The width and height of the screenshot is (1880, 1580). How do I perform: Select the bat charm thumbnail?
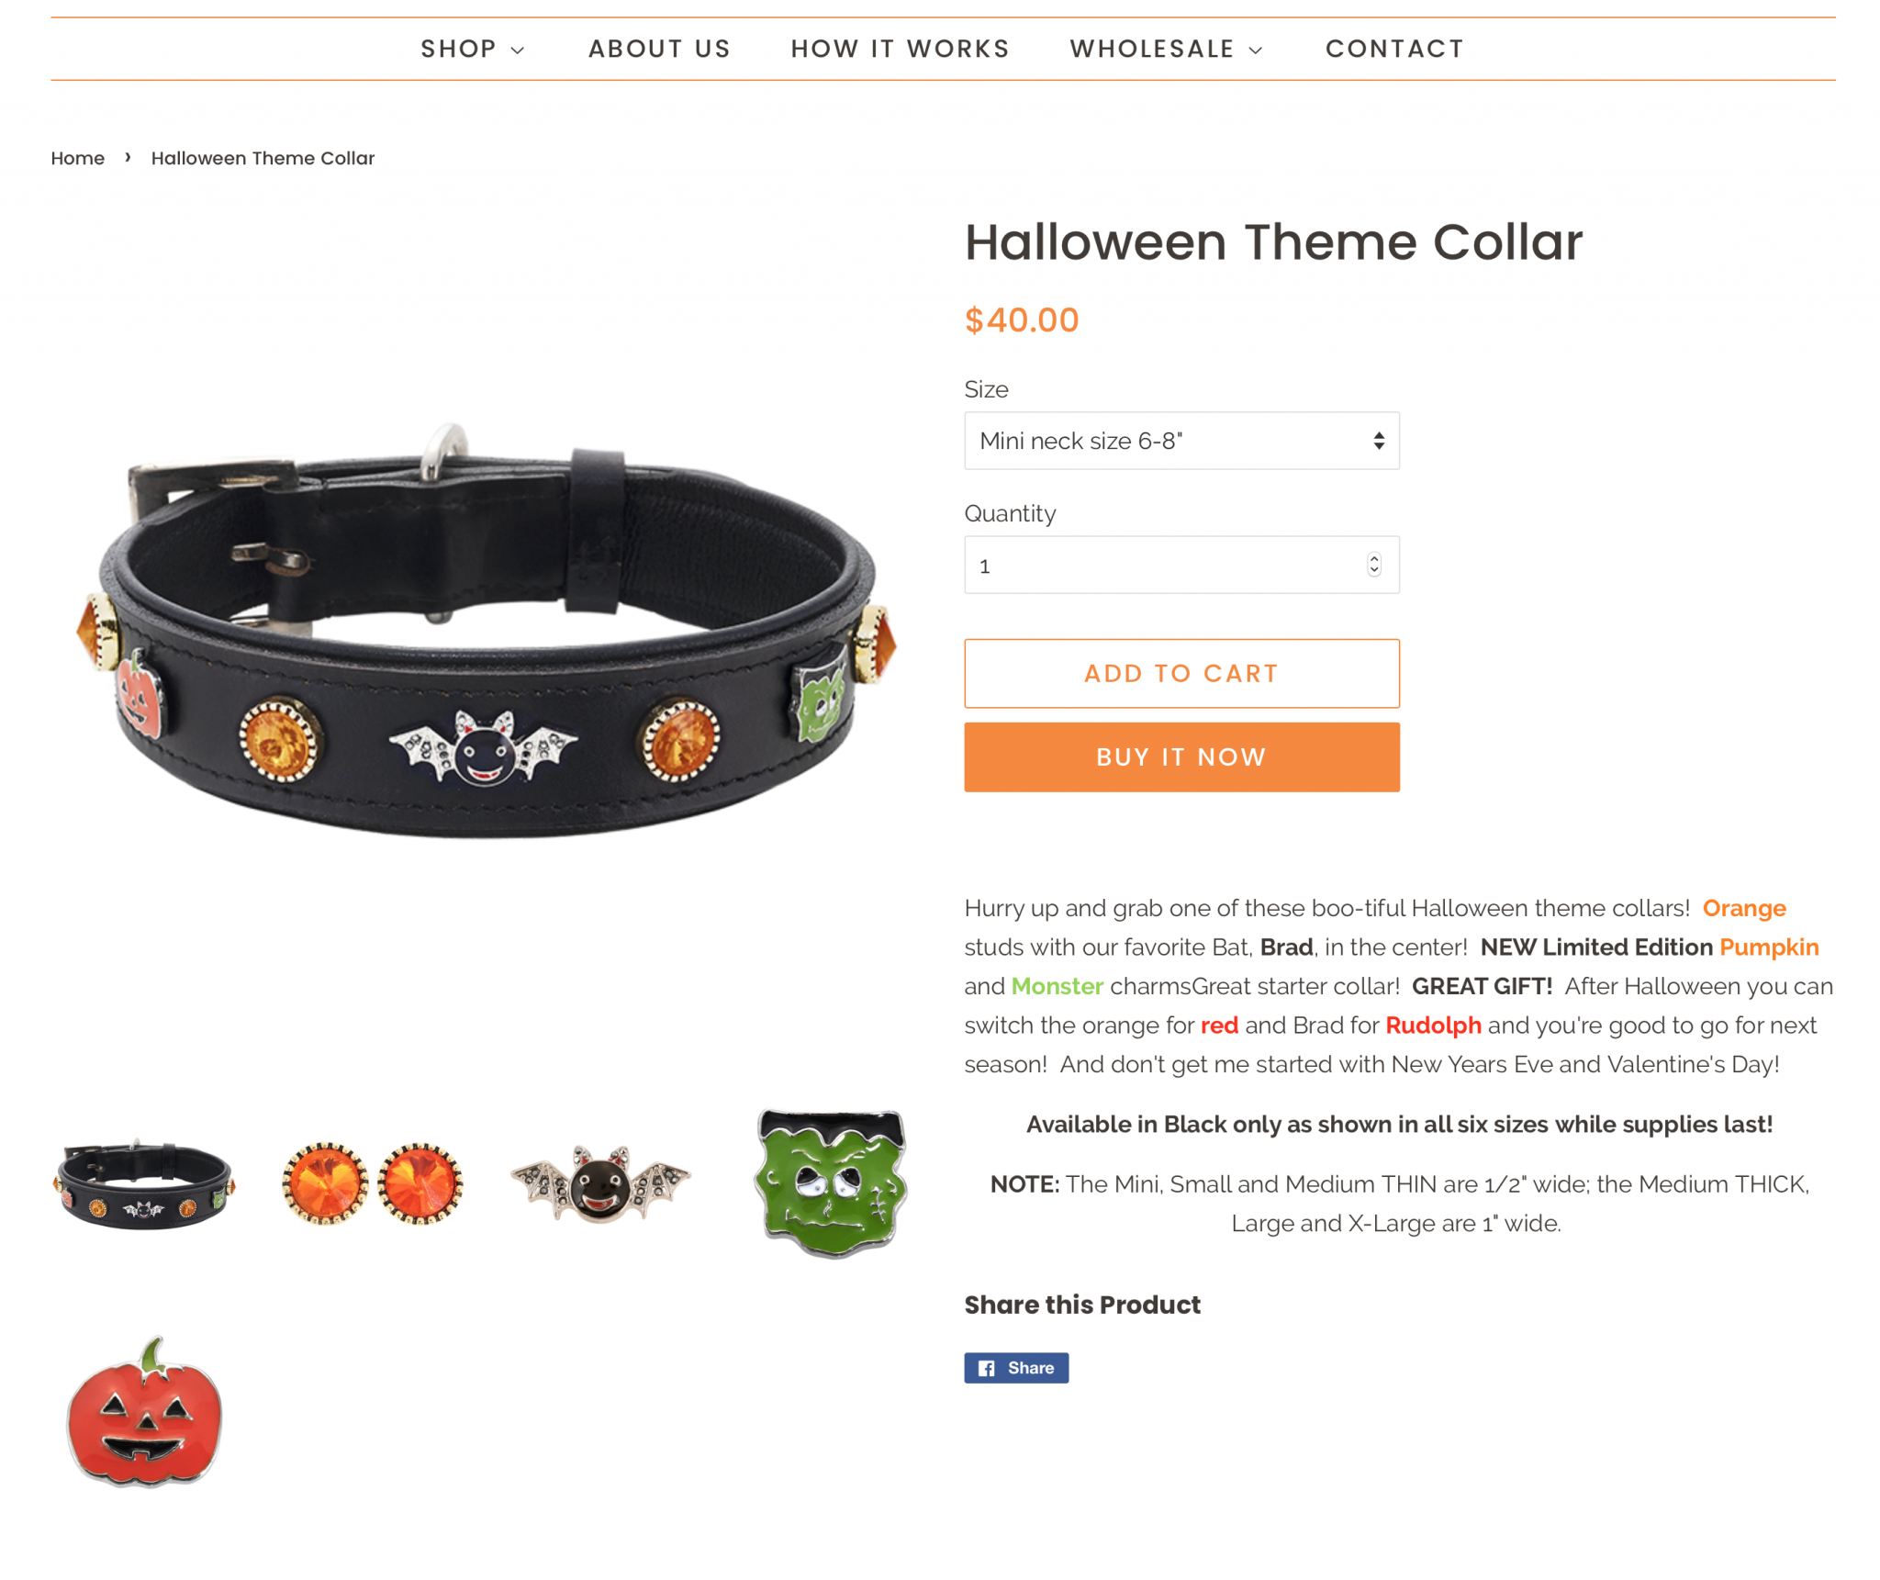point(600,1183)
